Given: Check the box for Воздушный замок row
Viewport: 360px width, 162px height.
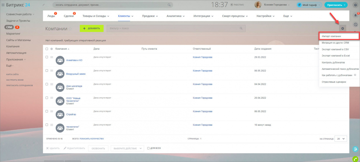Looking at the screenshot, I should click(47, 71).
